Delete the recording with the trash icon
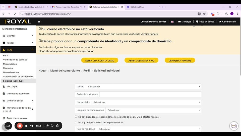Image resolution: width=241 pixels, height=136 pixels. click(57, 126)
